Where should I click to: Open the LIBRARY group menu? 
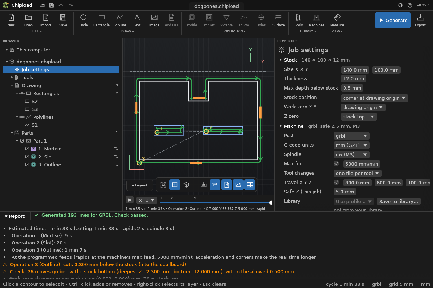(x=308, y=31)
